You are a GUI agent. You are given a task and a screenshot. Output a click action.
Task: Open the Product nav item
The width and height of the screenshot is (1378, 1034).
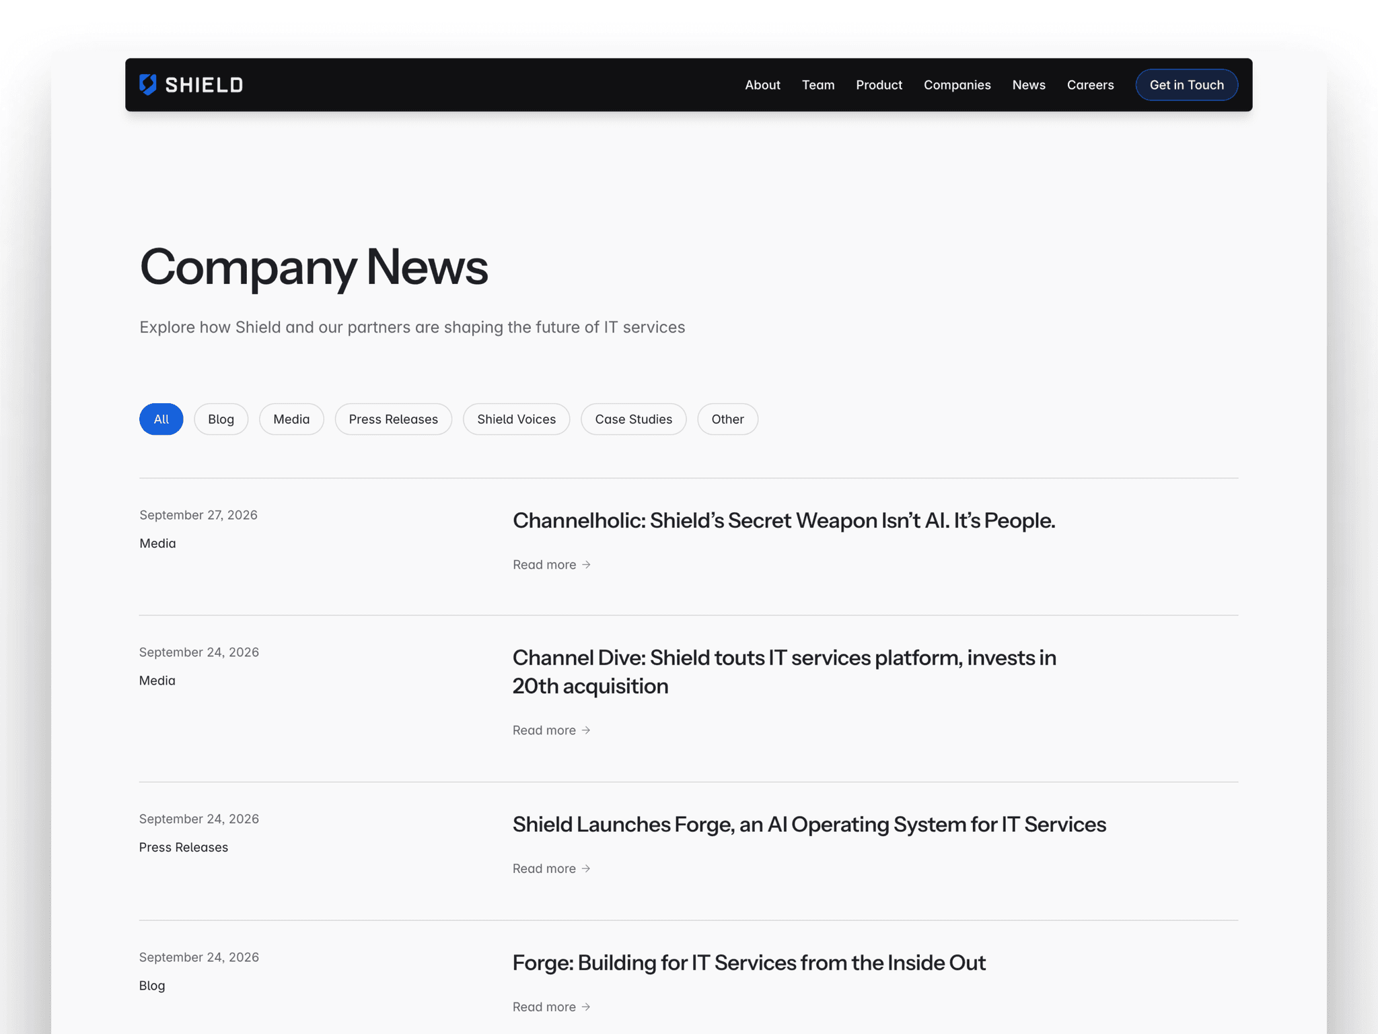pos(879,85)
